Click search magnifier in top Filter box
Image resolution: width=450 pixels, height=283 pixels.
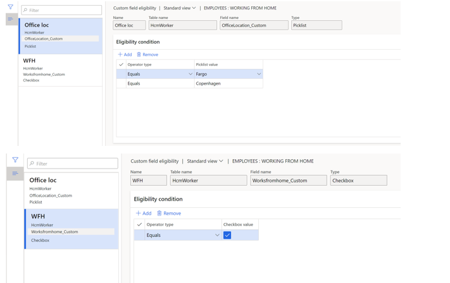click(25, 10)
